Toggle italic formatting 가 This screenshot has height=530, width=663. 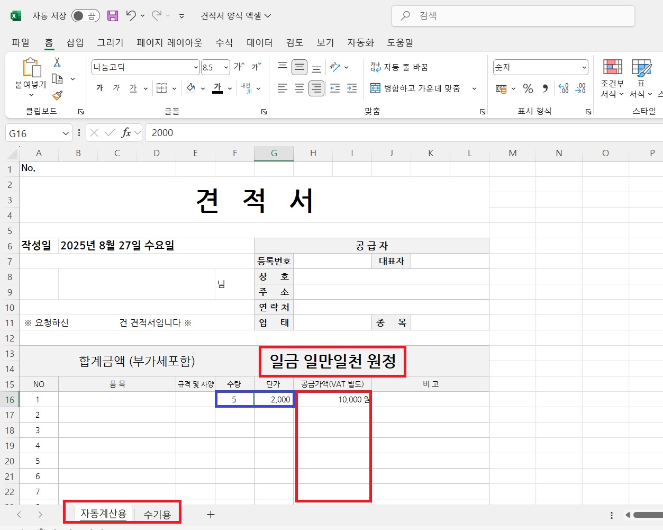pyautogui.click(x=116, y=88)
